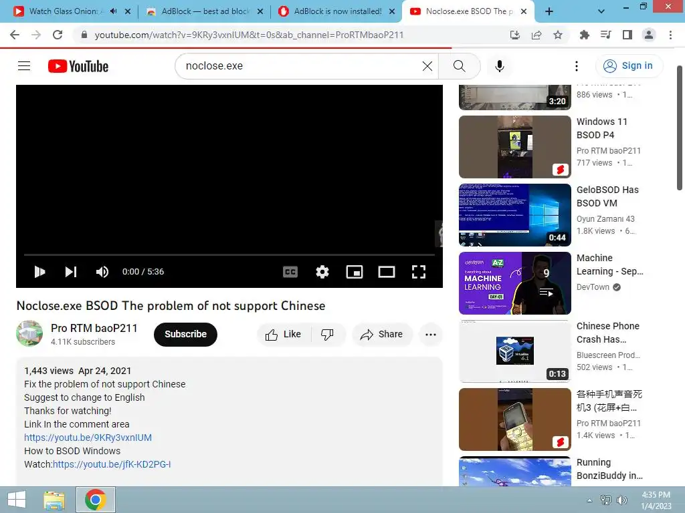The width and height of the screenshot is (685, 513).
Task: Open the youtu.be/jfK-KD2PG-I link
Action: point(112,464)
